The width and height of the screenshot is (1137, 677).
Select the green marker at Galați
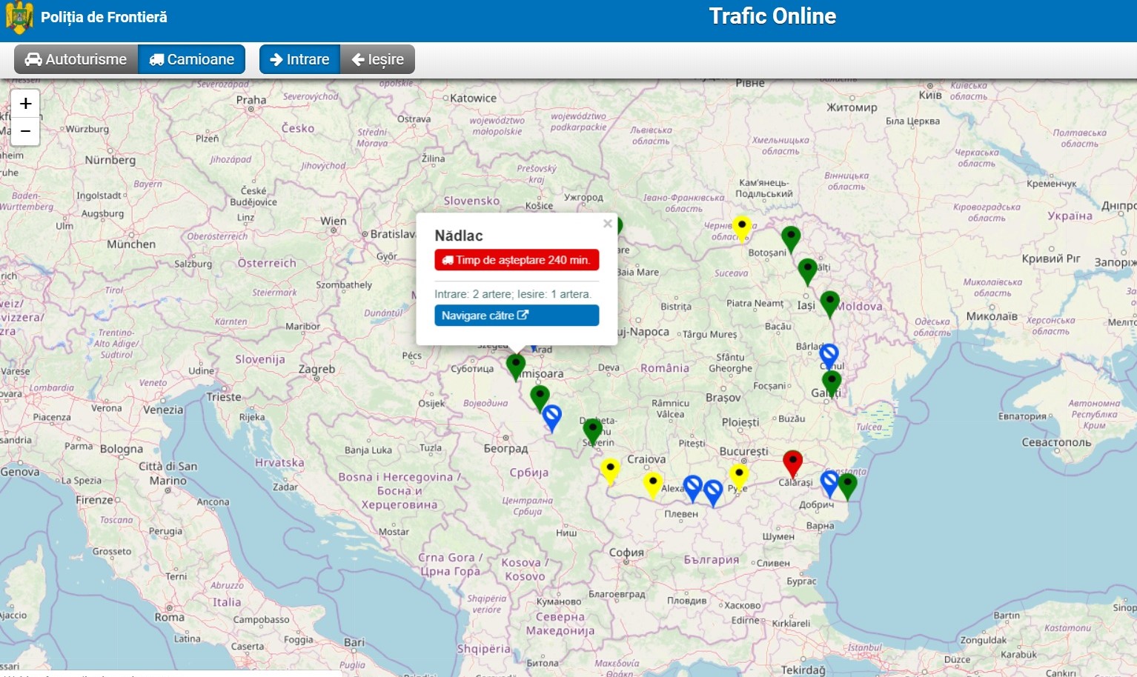832,382
